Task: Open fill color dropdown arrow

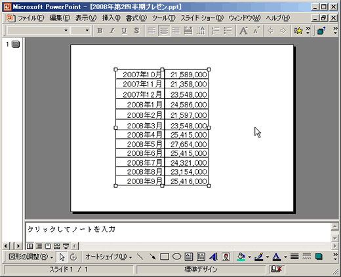Action: point(250,257)
